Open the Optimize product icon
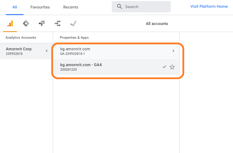The height and width of the screenshot is (153, 233). pyautogui.click(x=42, y=24)
